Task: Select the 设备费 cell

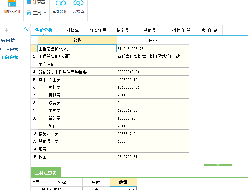Action: coord(77,103)
